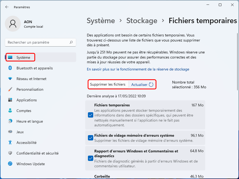This screenshot has height=179, width=239.
Task: Click the Actualiser refresh button
Action: tap(142, 85)
